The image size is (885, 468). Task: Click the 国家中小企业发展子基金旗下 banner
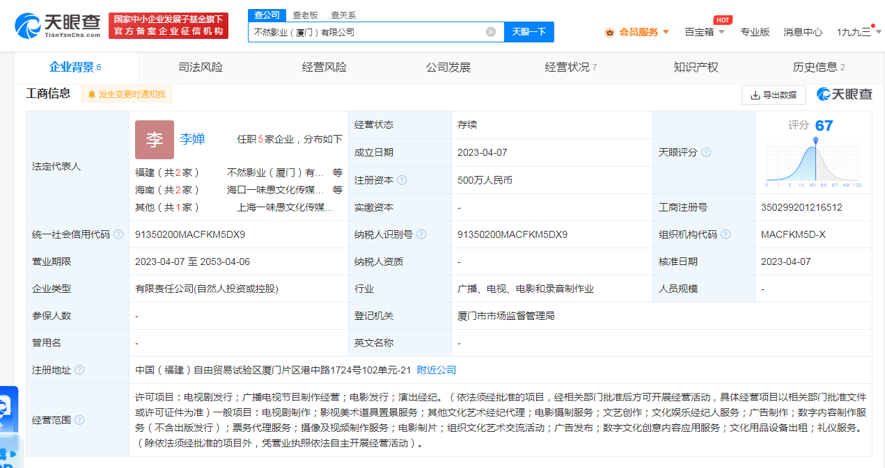[169, 25]
